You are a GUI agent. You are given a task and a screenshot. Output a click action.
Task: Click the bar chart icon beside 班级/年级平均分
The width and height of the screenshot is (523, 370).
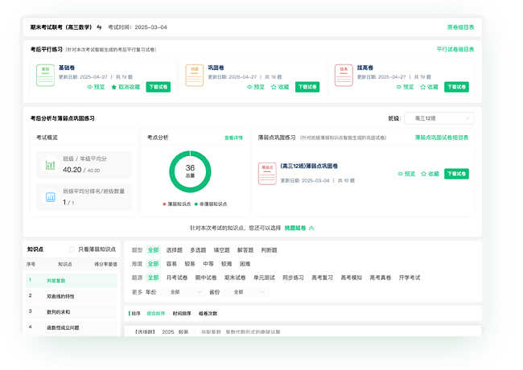[50, 165]
